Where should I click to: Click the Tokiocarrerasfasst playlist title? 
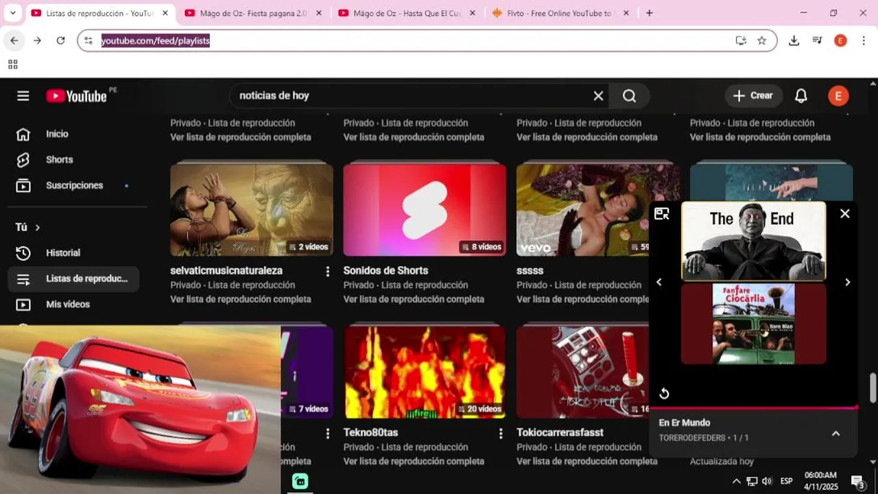pos(560,433)
